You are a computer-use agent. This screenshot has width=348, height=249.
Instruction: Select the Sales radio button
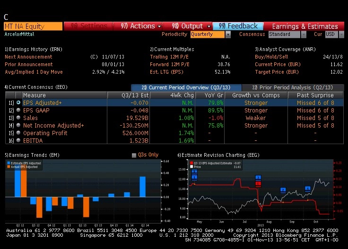tap(18, 118)
